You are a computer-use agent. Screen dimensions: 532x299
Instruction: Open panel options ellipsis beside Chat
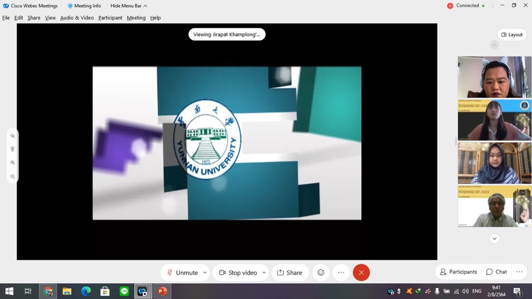click(519, 271)
